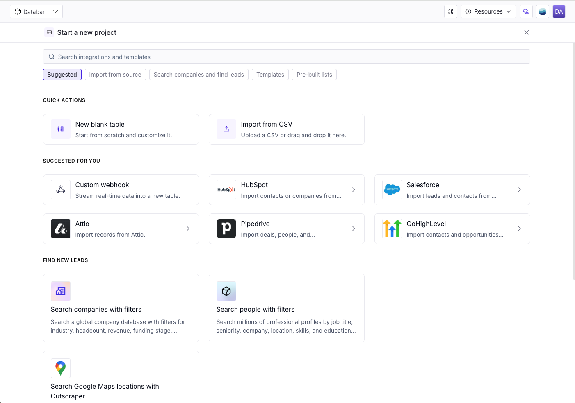575x403 pixels.
Task: Click the Databar workspace button
Action: 30,11
